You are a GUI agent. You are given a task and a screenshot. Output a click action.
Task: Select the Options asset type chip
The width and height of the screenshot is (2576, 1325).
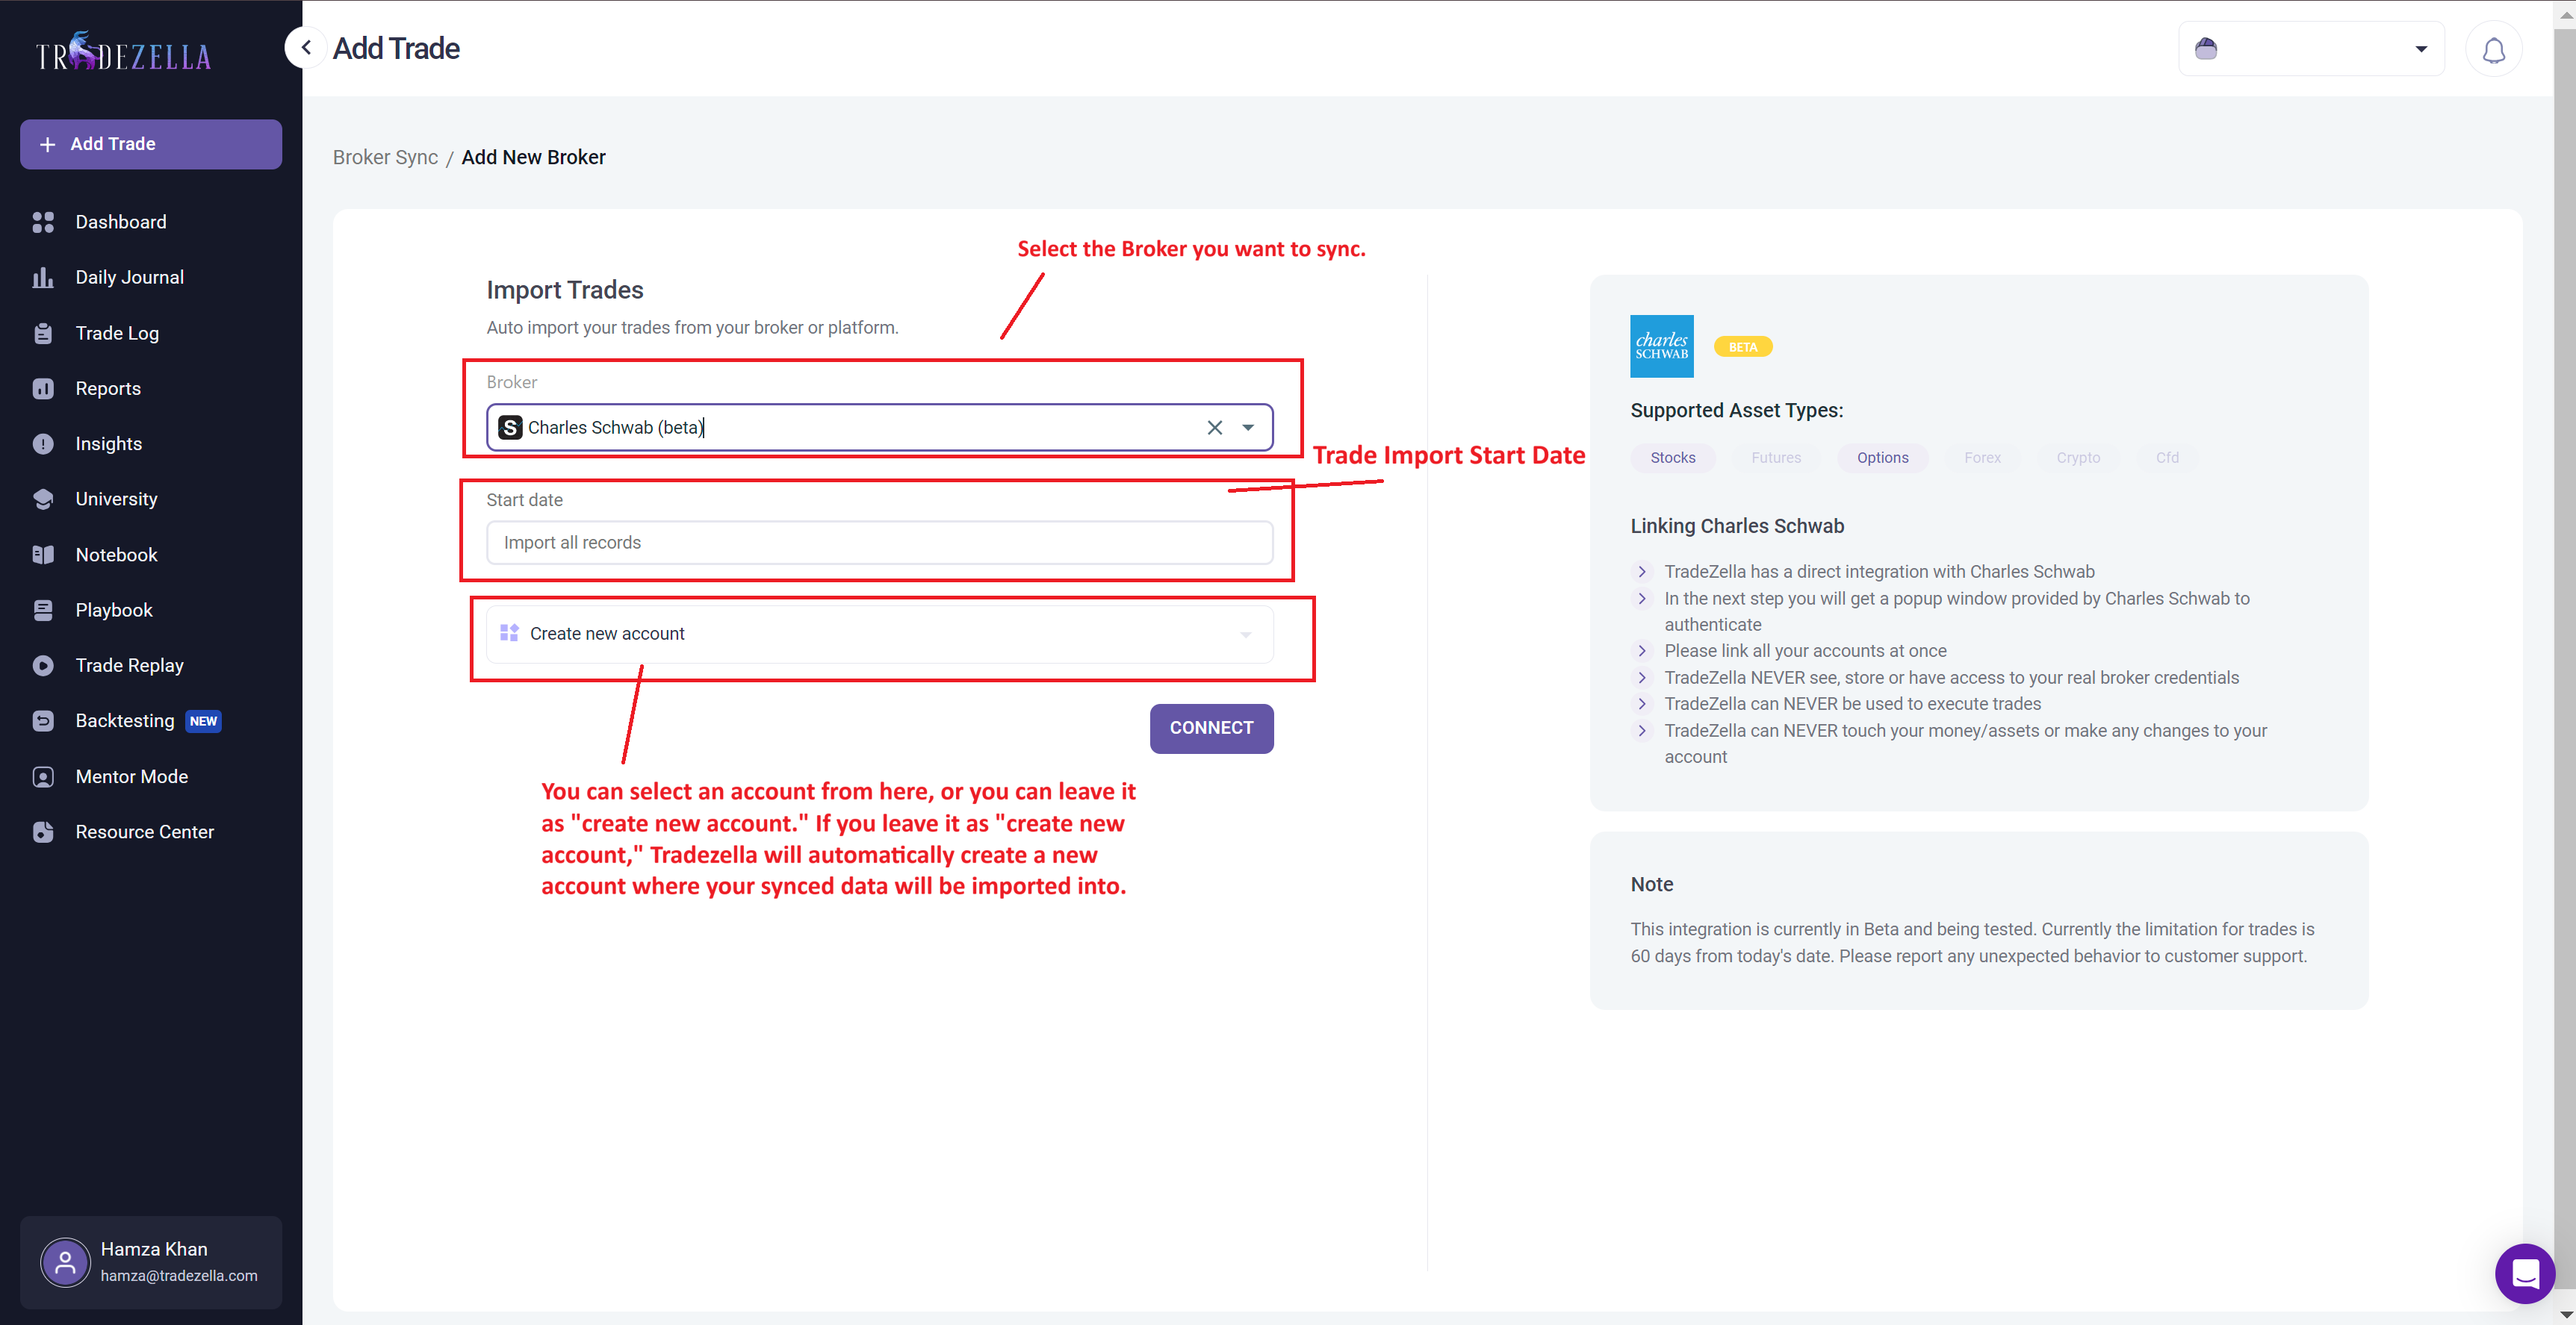point(1882,458)
